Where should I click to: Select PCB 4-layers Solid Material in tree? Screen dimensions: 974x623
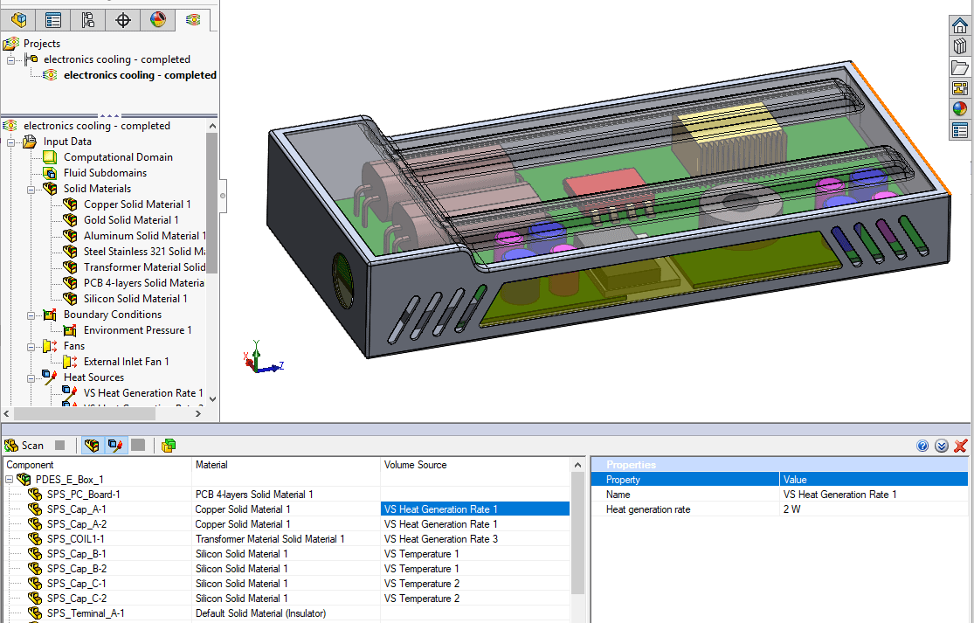pos(143,282)
